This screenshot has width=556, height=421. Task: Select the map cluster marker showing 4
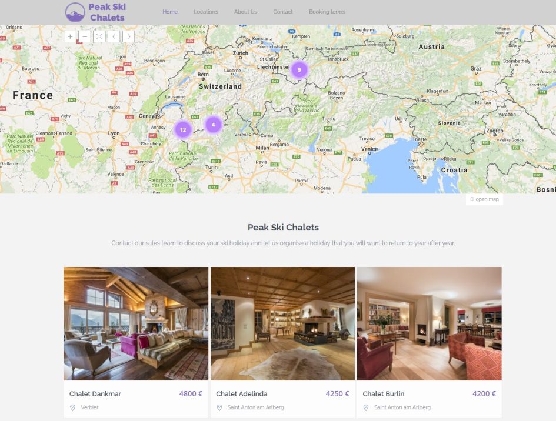tap(213, 125)
